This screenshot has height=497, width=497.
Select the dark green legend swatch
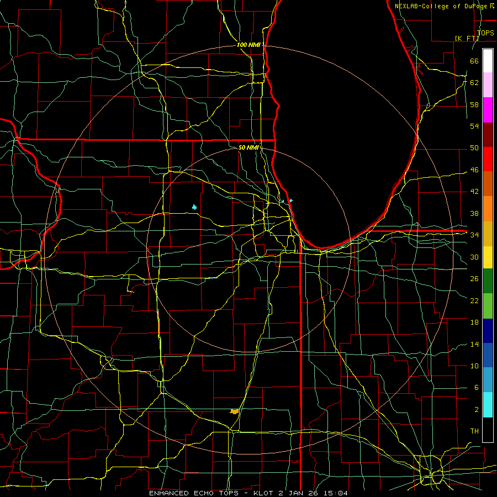[488, 281]
